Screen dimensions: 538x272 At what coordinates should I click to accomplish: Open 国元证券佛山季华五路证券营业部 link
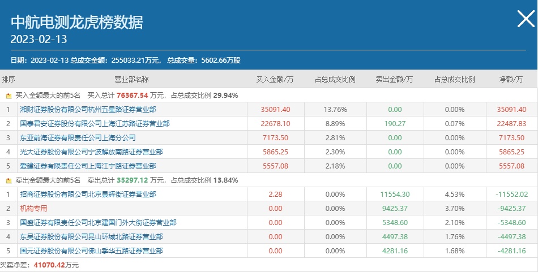coord(91,251)
